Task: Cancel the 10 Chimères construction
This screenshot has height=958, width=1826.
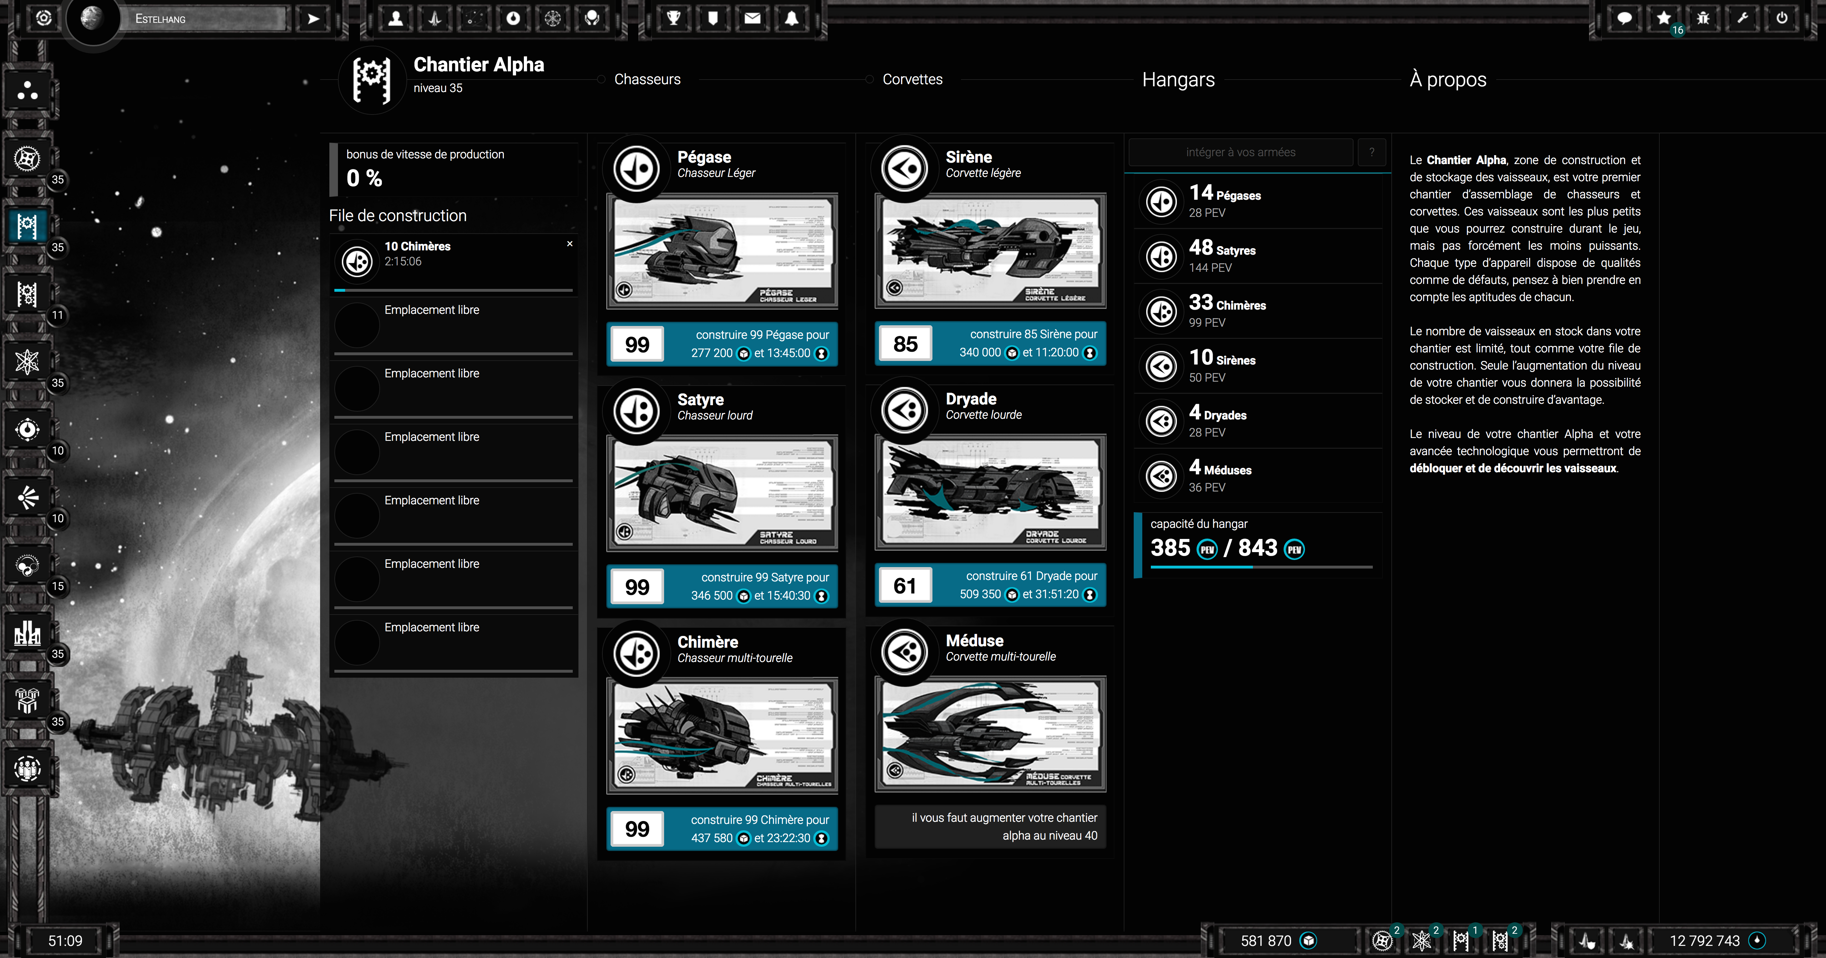Action: (x=569, y=244)
